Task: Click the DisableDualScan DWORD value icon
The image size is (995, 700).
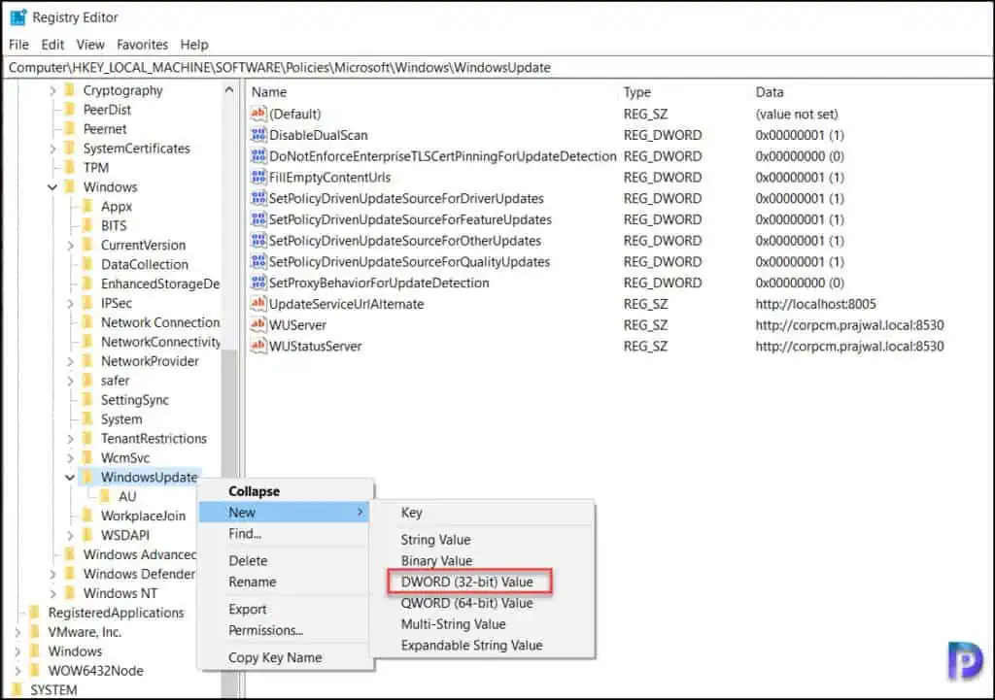Action: [x=258, y=134]
